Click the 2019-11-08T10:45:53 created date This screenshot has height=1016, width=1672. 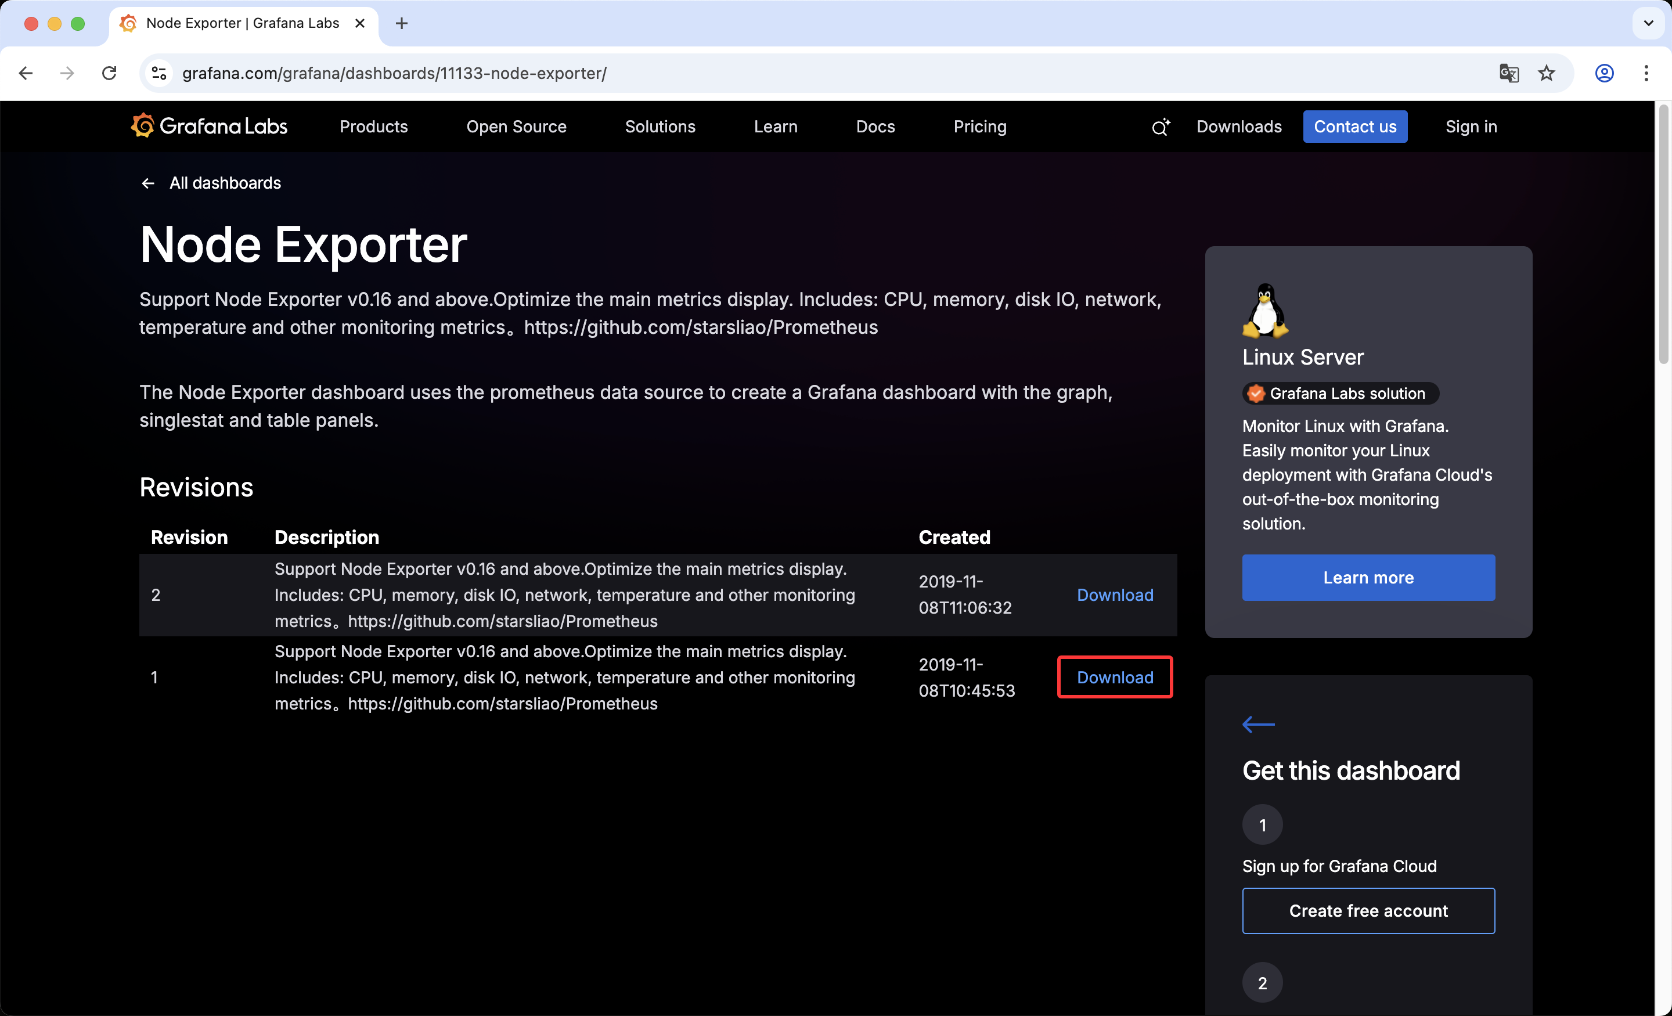(966, 678)
